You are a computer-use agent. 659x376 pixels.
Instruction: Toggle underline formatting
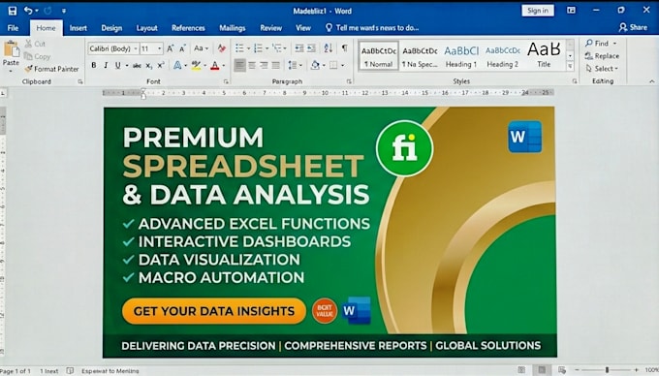coord(118,66)
